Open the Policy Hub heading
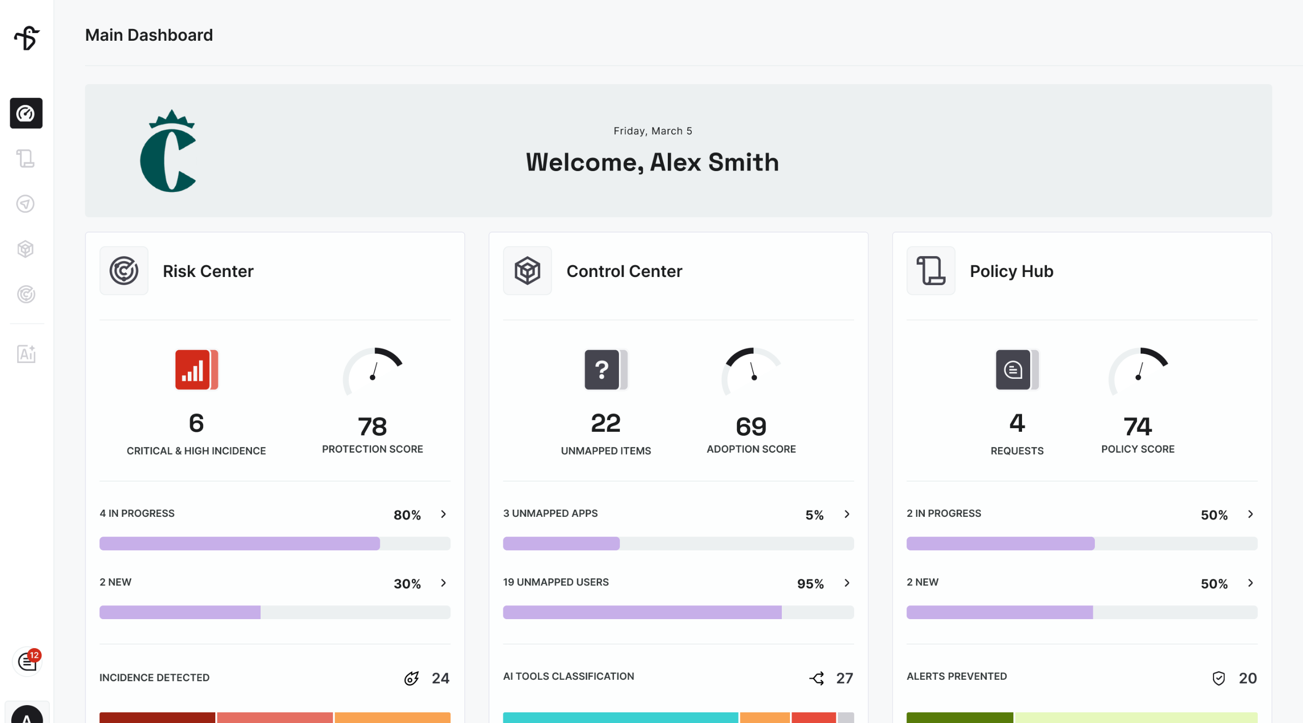Image resolution: width=1303 pixels, height=723 pixels. (x=1011, y=271)
